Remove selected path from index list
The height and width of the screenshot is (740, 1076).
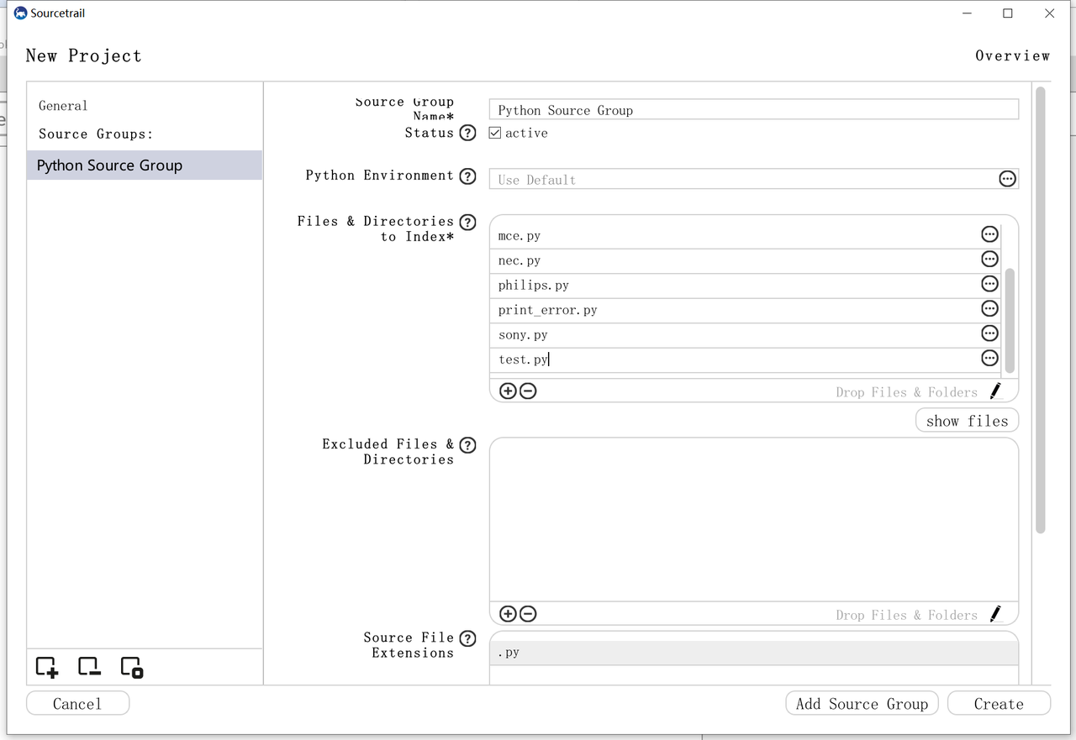(x=528, y=391)
